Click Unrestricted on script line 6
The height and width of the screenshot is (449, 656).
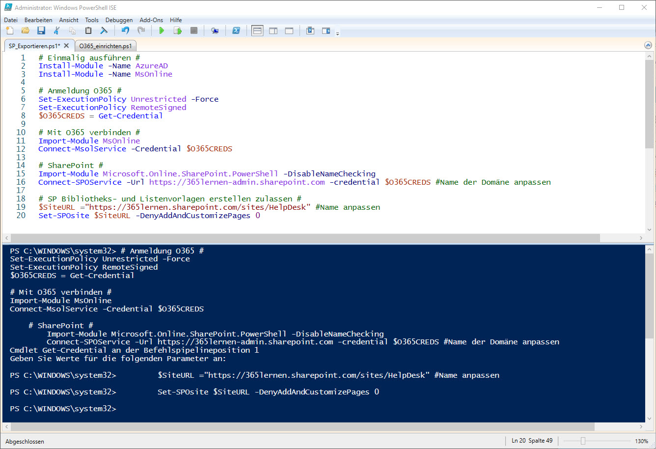[159, 99]
